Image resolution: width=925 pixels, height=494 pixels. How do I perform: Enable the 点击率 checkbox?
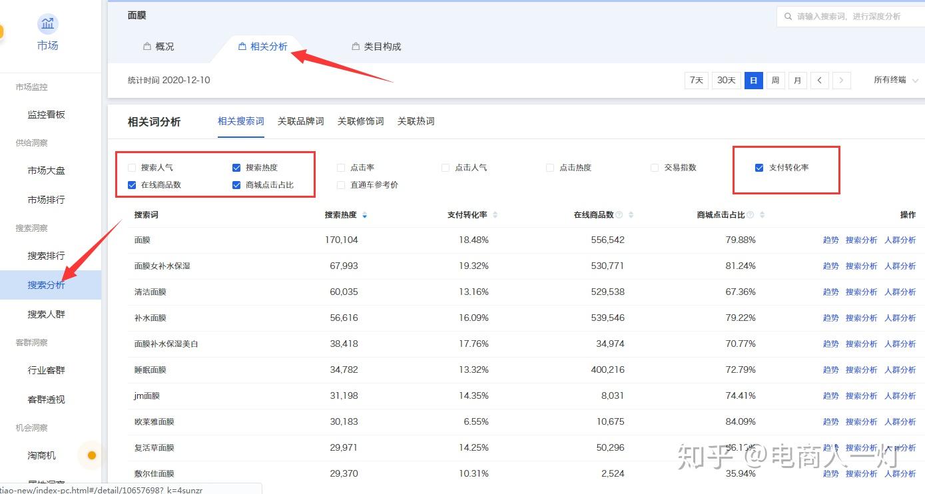(x=341, y=168)
